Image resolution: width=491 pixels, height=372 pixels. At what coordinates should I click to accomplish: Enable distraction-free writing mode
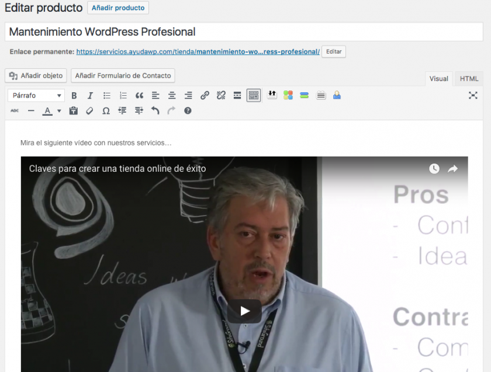click(x=473, y=95)
